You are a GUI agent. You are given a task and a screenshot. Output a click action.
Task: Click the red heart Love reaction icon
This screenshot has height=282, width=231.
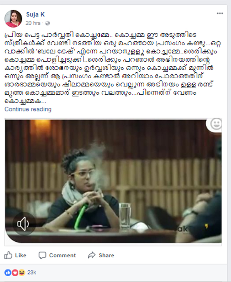[15, 273]
